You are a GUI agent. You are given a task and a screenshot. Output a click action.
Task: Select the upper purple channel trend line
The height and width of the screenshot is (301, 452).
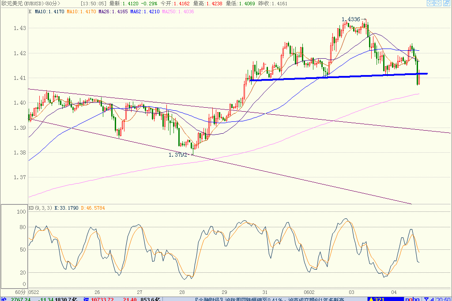(x=239, y=111)
